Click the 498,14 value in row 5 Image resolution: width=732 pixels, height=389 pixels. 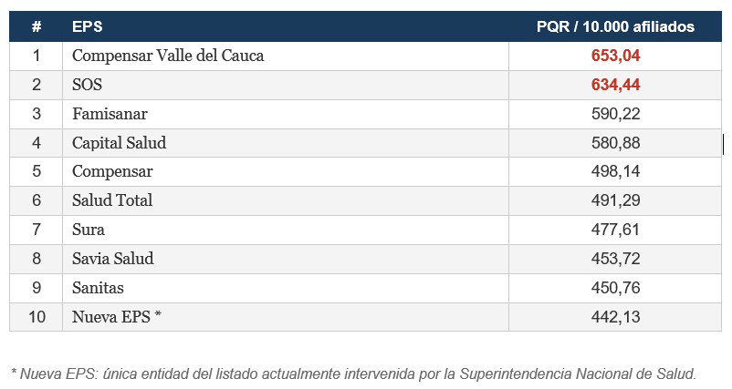coord(616,171)
